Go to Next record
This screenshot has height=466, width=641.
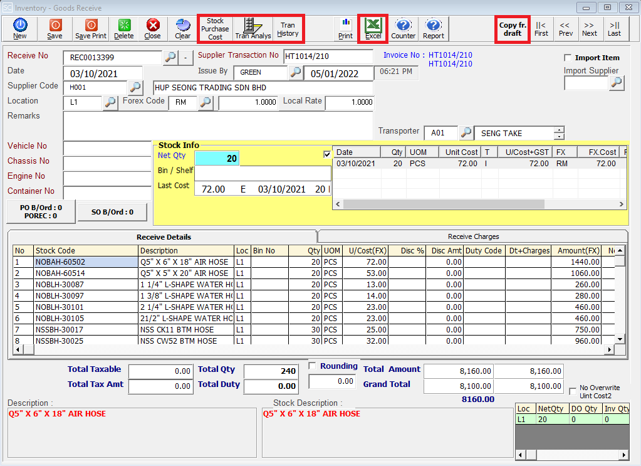click(x=590, y=29)
